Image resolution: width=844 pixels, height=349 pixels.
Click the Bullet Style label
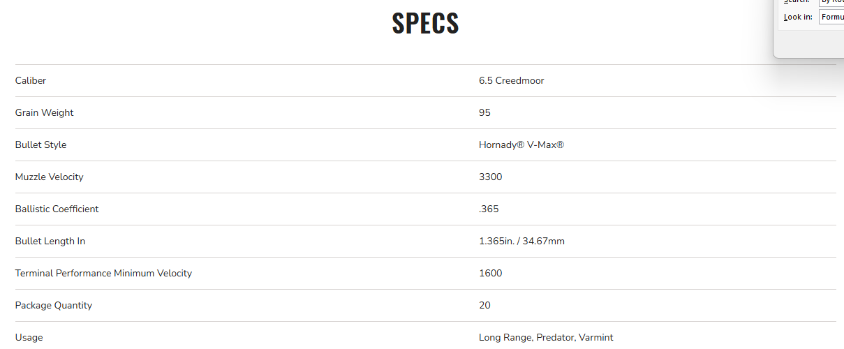tap(40, 145)
